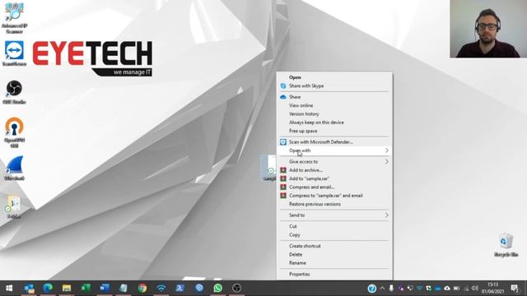Select the Recycle Bin icon
The width and height of the screenshot is (527, 296).
(506, 245)
